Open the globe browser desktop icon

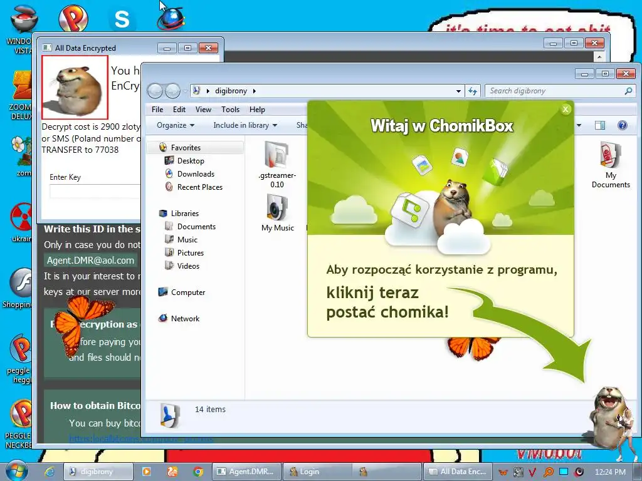click(171, 18)
